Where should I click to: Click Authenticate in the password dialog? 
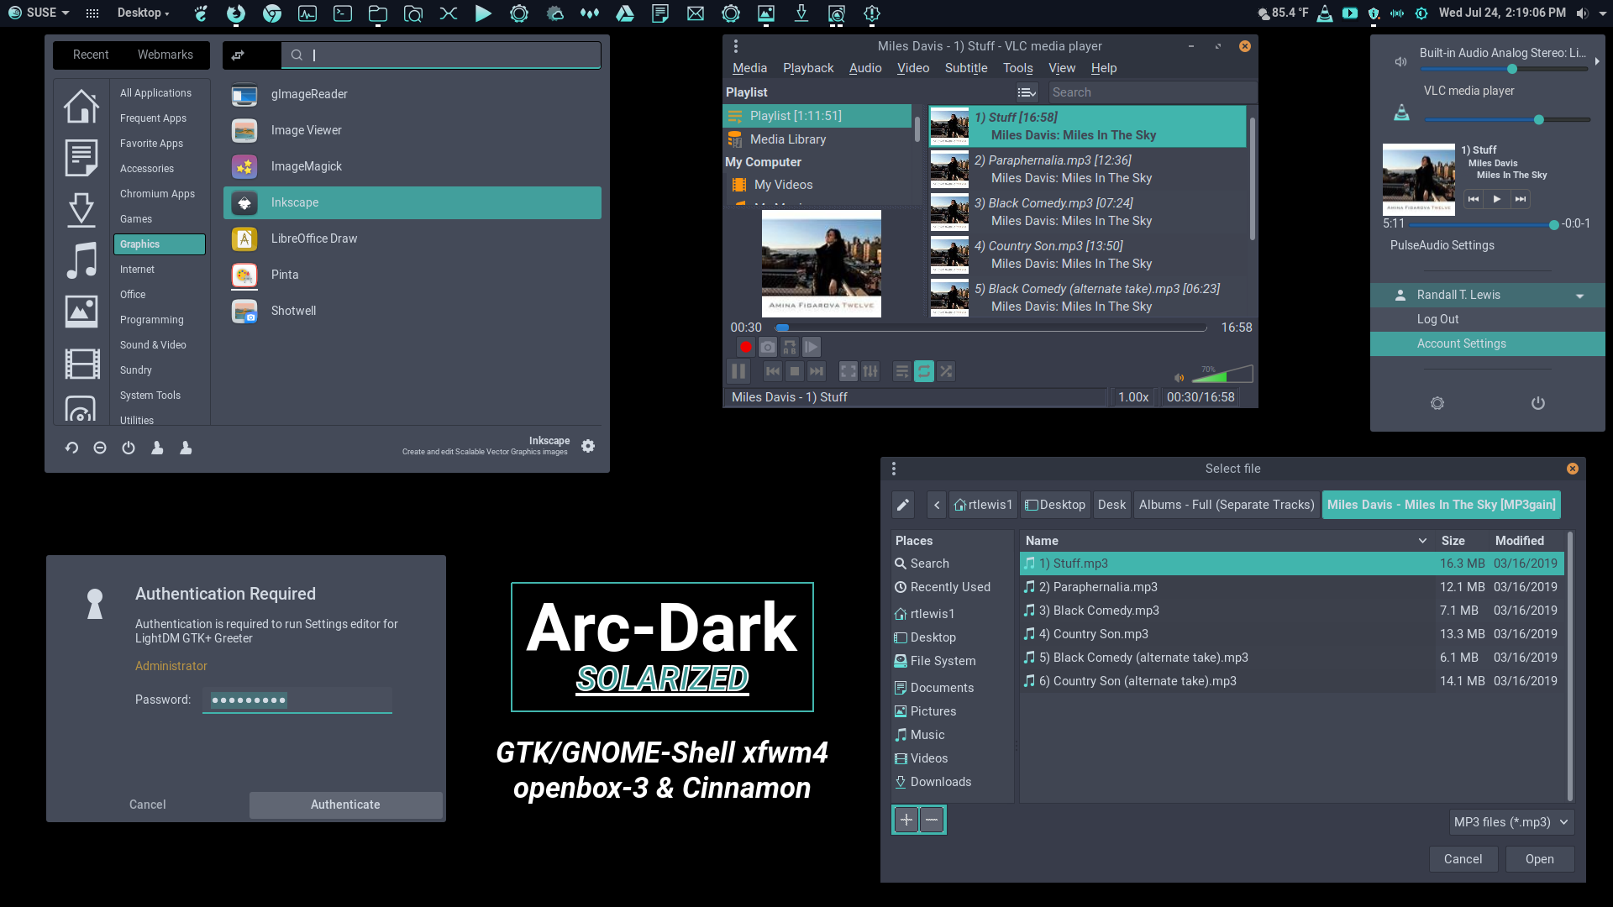pyautogui.click(x=345, y=805)
